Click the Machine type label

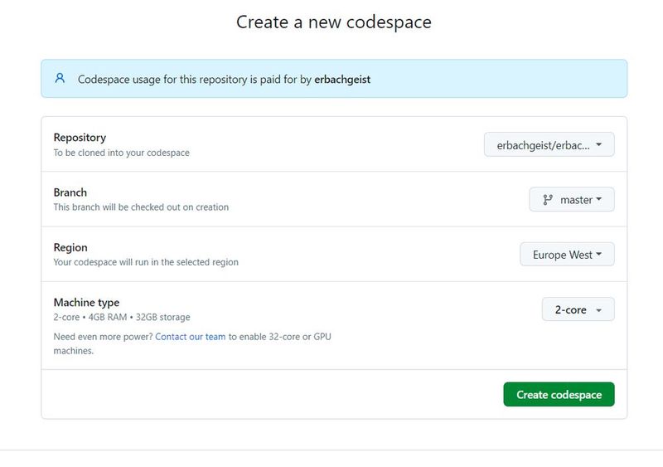(x=86, y=302)
